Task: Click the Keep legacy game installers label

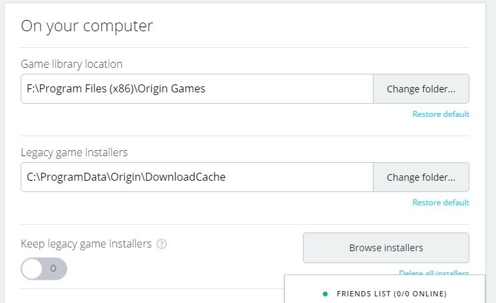Action: (86, 244)
